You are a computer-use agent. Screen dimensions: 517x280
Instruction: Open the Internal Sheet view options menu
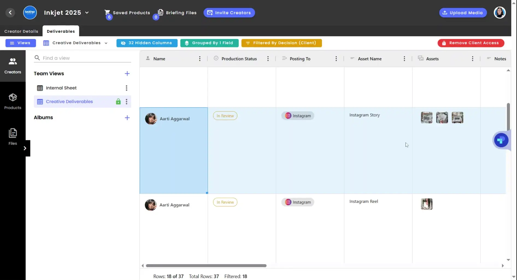[x=126, y=88]
